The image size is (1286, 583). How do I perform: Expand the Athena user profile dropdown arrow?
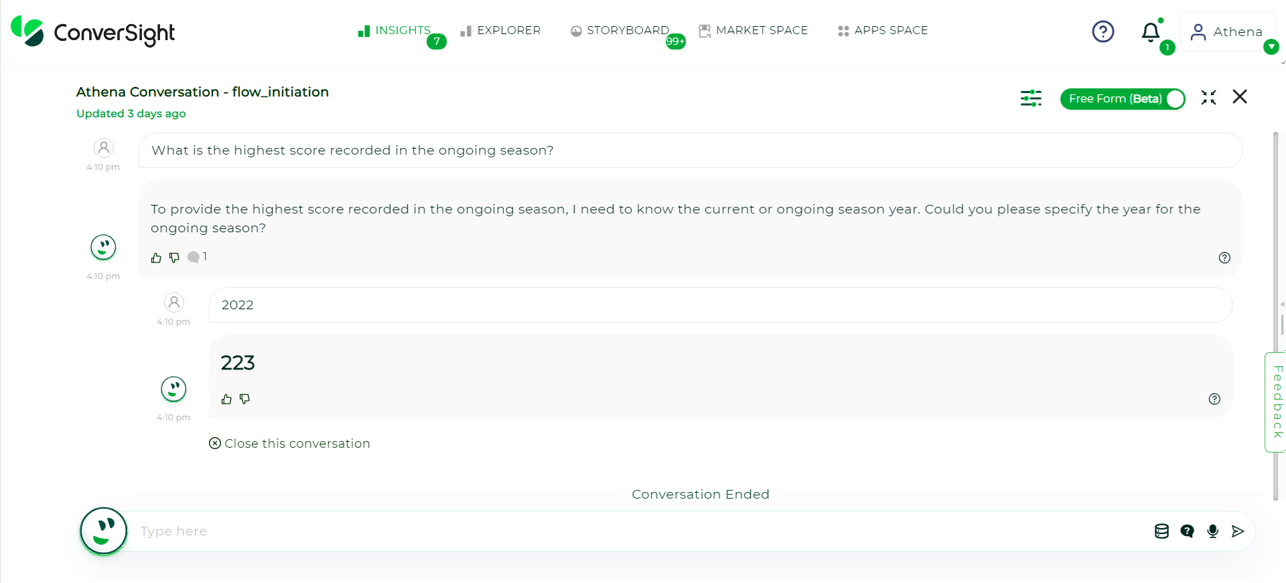(1271, 47)
